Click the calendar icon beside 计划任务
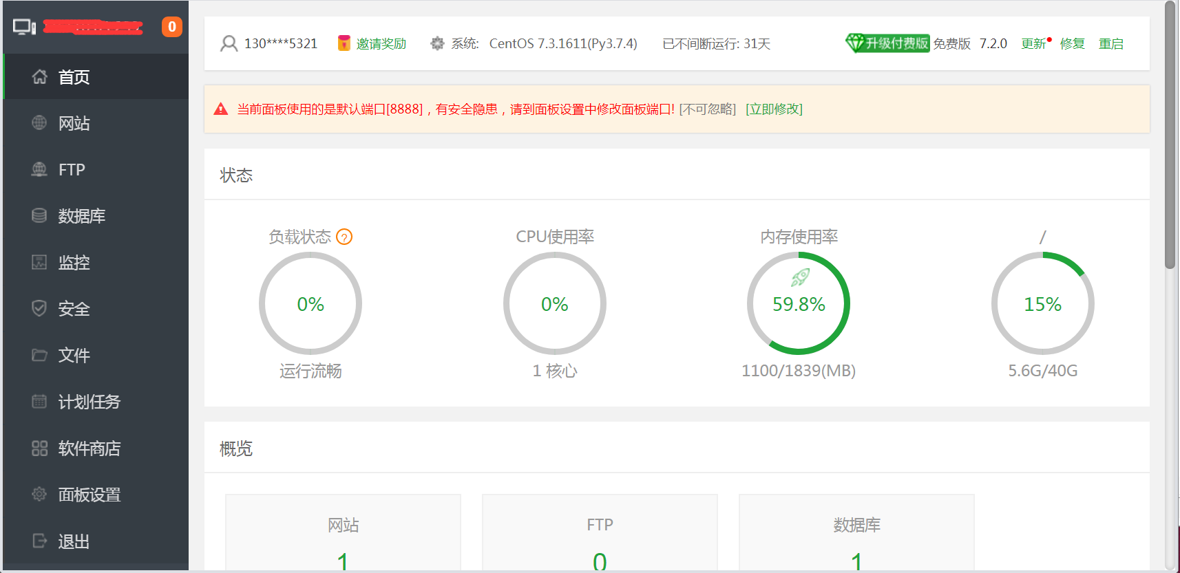Image resolution: width=1180 pixels, height=573 pixels. click(x=39, y=401)
